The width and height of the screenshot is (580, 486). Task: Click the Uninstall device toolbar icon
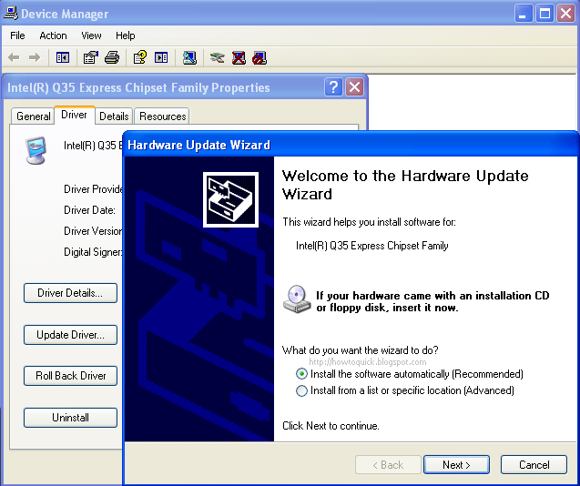click(239, 57)
